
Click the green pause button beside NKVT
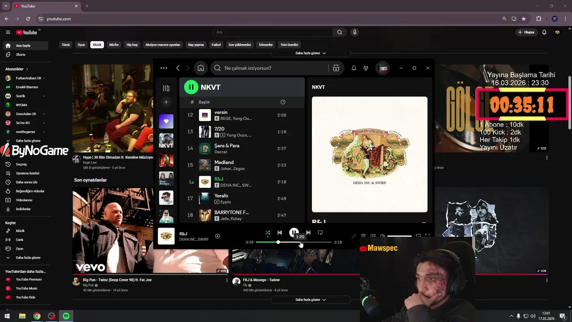pyautogui.click(x=191, y=87)
